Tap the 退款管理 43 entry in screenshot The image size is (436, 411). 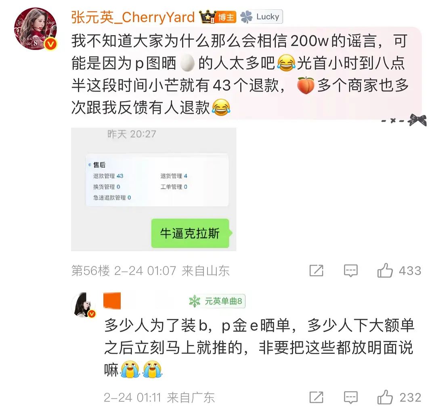pos(108,176)
